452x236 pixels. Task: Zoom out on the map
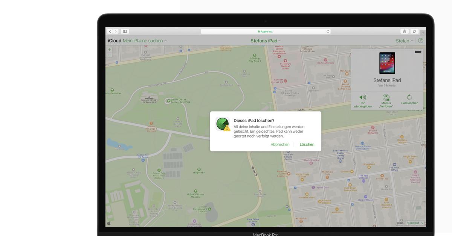pyautogui.click(x=110, y=55)
